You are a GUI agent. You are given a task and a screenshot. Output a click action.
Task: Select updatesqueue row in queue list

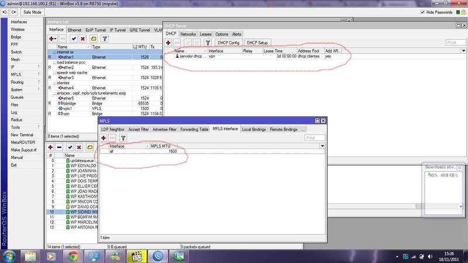click(x=73, y=161)
